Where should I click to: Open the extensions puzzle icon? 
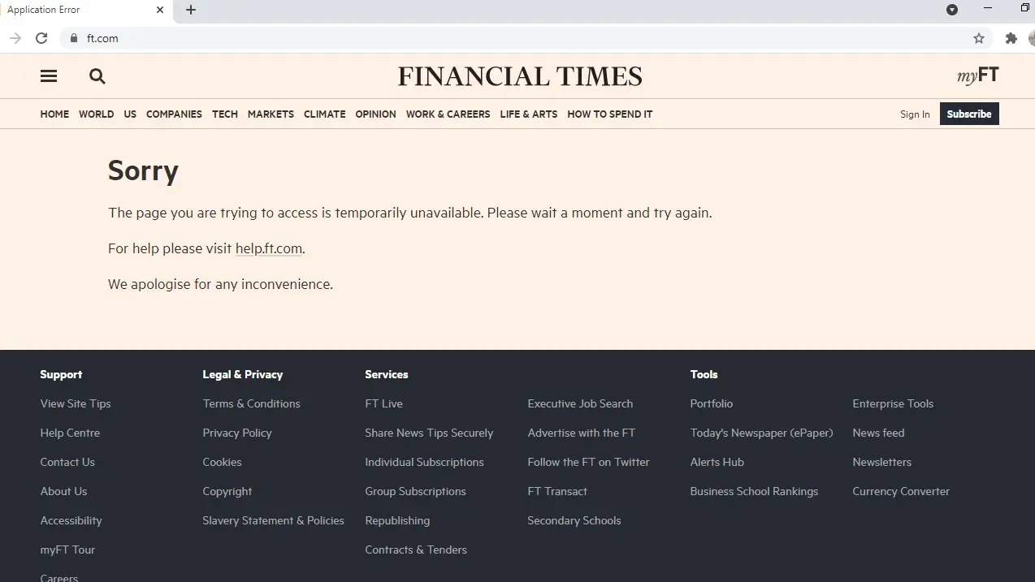pyautogui.click(x=1011, y=38)
